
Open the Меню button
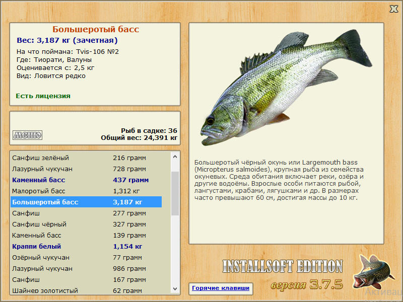pos(28,135)
